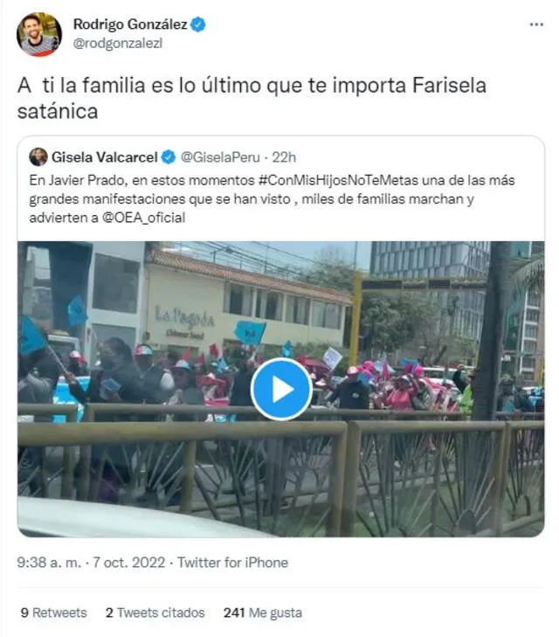Click the #ConMisHijosNoTeMetas hashtag
Screen dimensions: 559x637
point(338,180)
